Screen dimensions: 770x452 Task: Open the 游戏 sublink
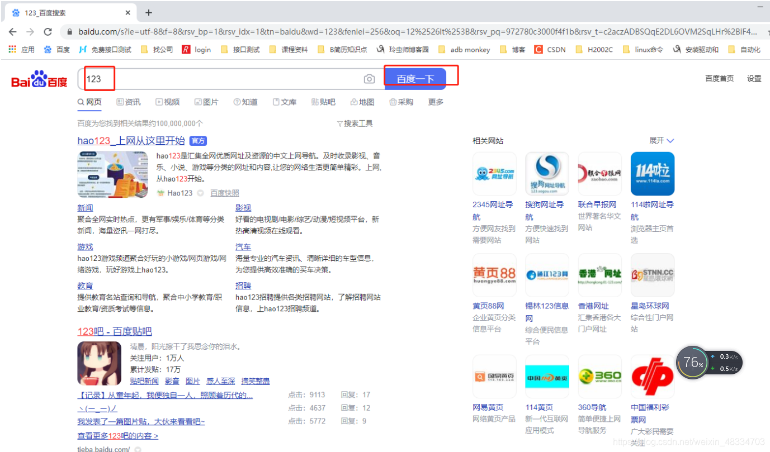[x=85, y=246]
